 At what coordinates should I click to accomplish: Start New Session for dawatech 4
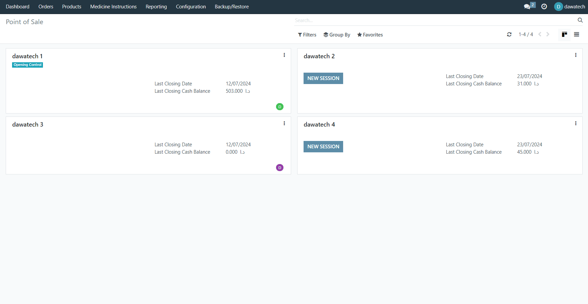point(323,147)
